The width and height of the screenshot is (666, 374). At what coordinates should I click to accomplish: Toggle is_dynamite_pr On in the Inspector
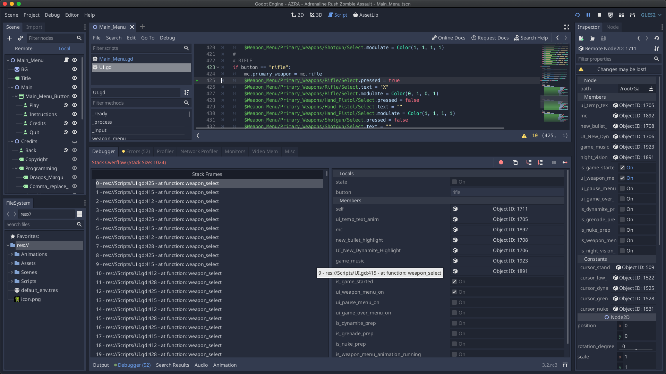pos(622,209)
